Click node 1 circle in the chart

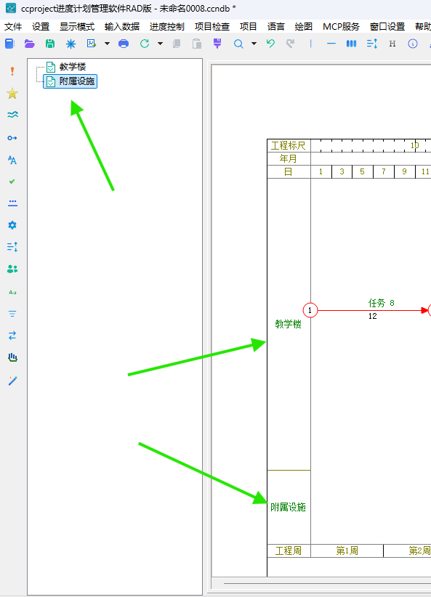point(310,310)
